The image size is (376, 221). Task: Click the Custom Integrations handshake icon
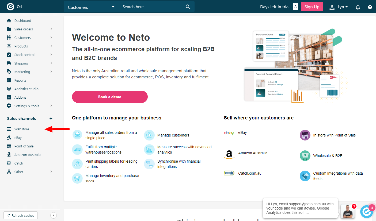(x=305, y=176)
